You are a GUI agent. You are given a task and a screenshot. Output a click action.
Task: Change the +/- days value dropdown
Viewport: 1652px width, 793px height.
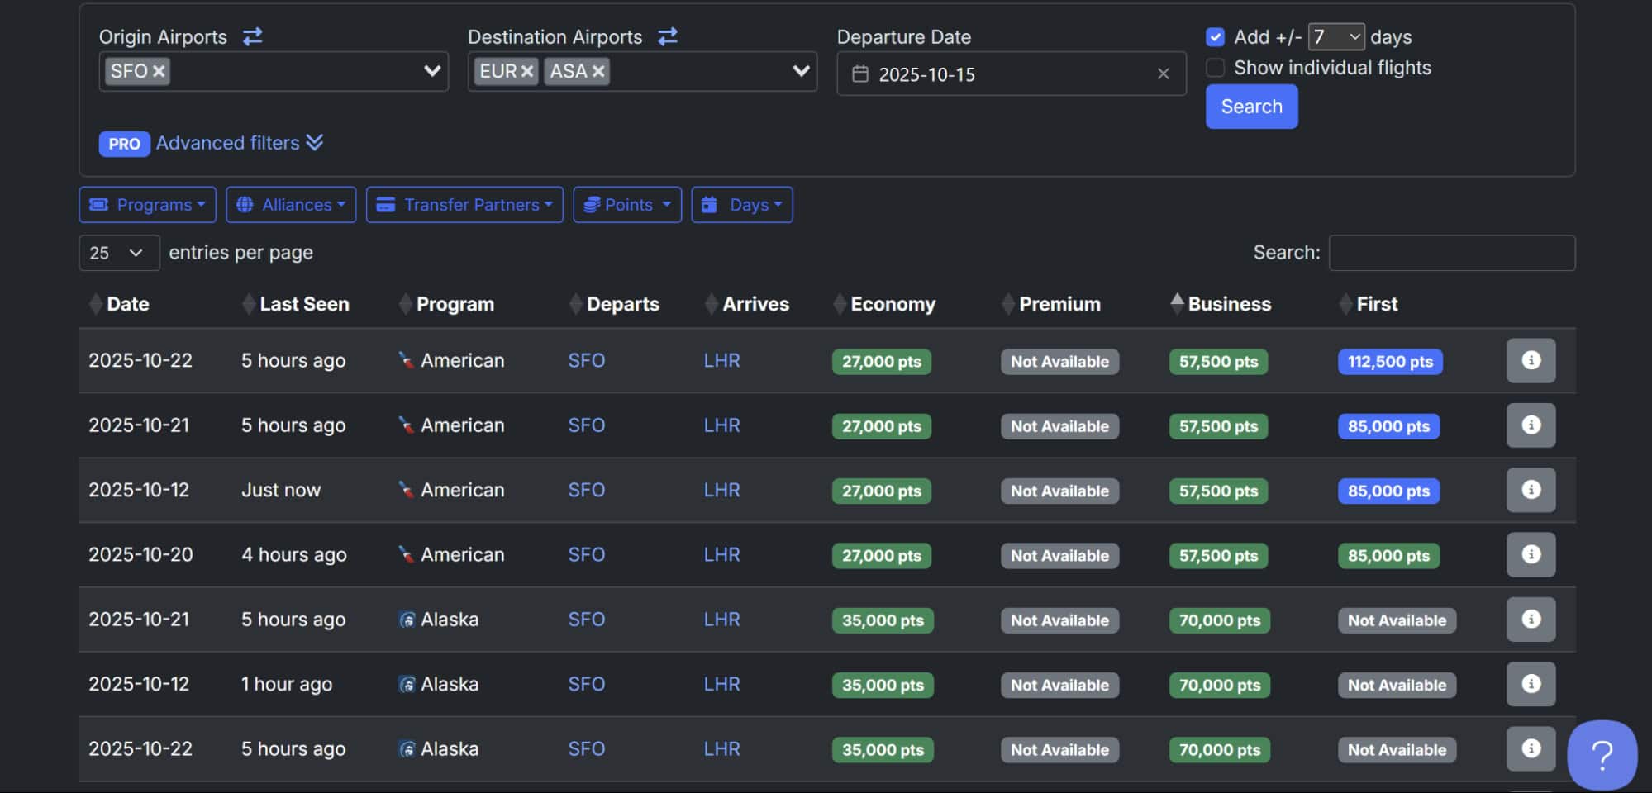[1336, 36]
